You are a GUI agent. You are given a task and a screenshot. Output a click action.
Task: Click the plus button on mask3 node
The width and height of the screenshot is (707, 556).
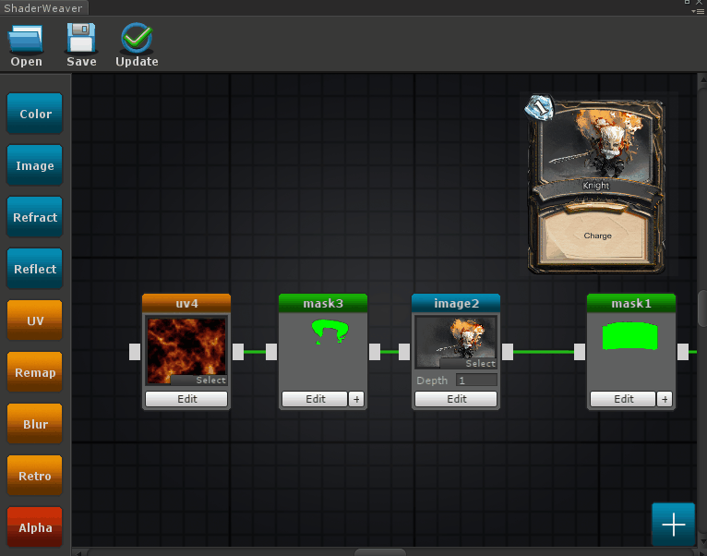tap(356, 399)
